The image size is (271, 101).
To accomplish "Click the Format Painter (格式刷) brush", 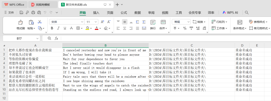I will [20, 22].
